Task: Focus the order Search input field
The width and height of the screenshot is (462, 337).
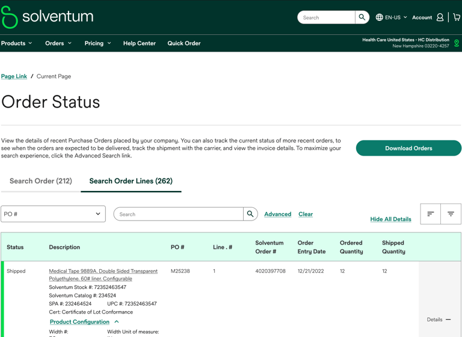Action: (x=179, y=214)
